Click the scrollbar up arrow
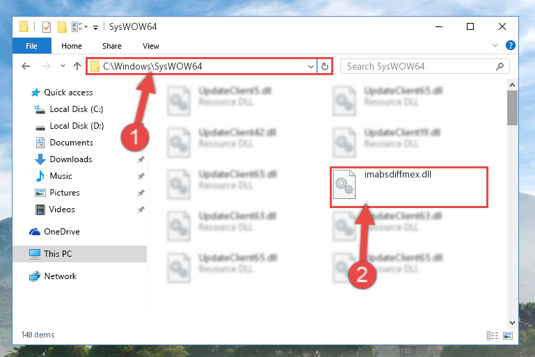Screen dimensions: 535x357 (x=512, y=85)
